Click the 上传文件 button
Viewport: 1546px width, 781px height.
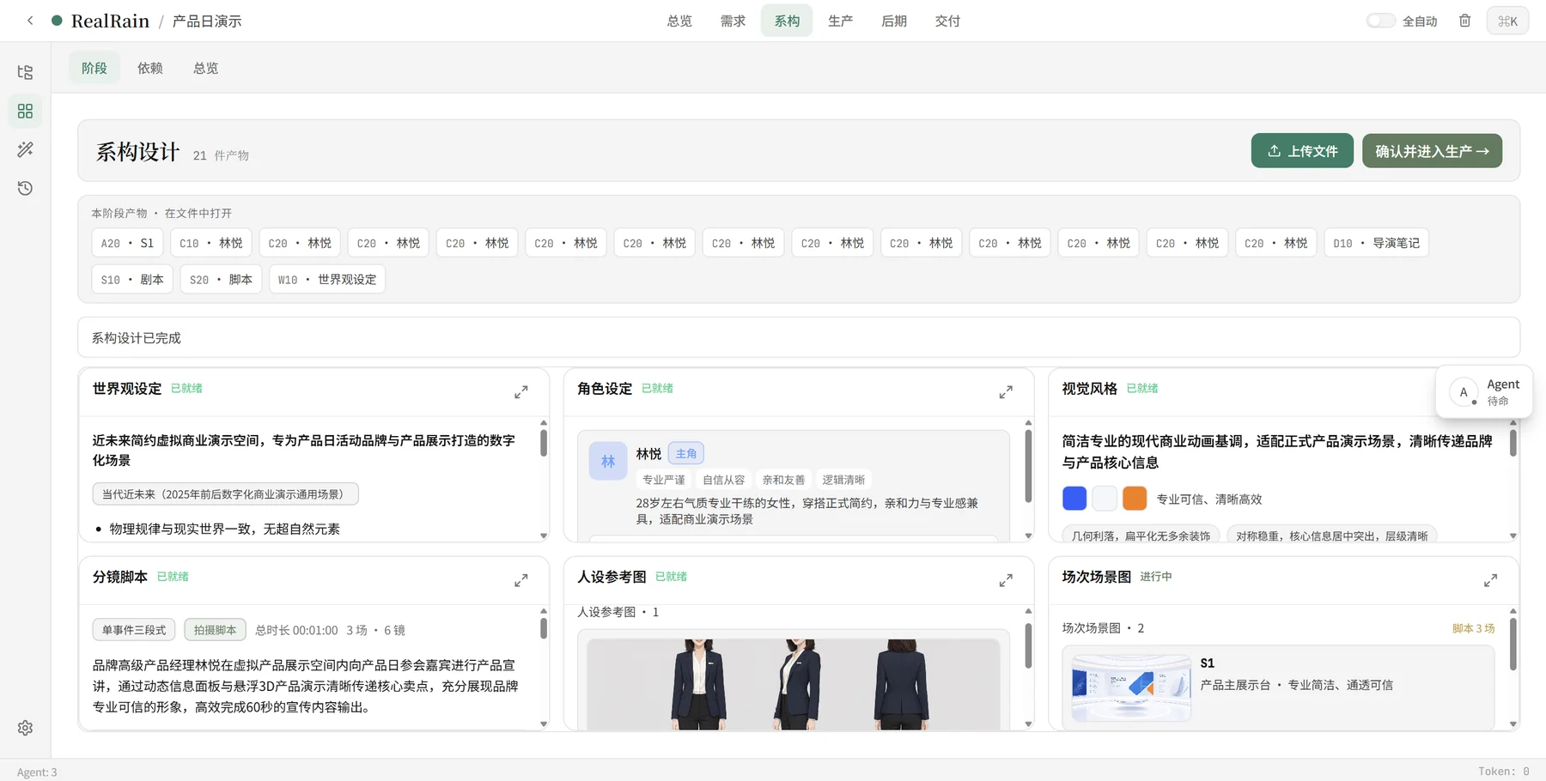1302,151
